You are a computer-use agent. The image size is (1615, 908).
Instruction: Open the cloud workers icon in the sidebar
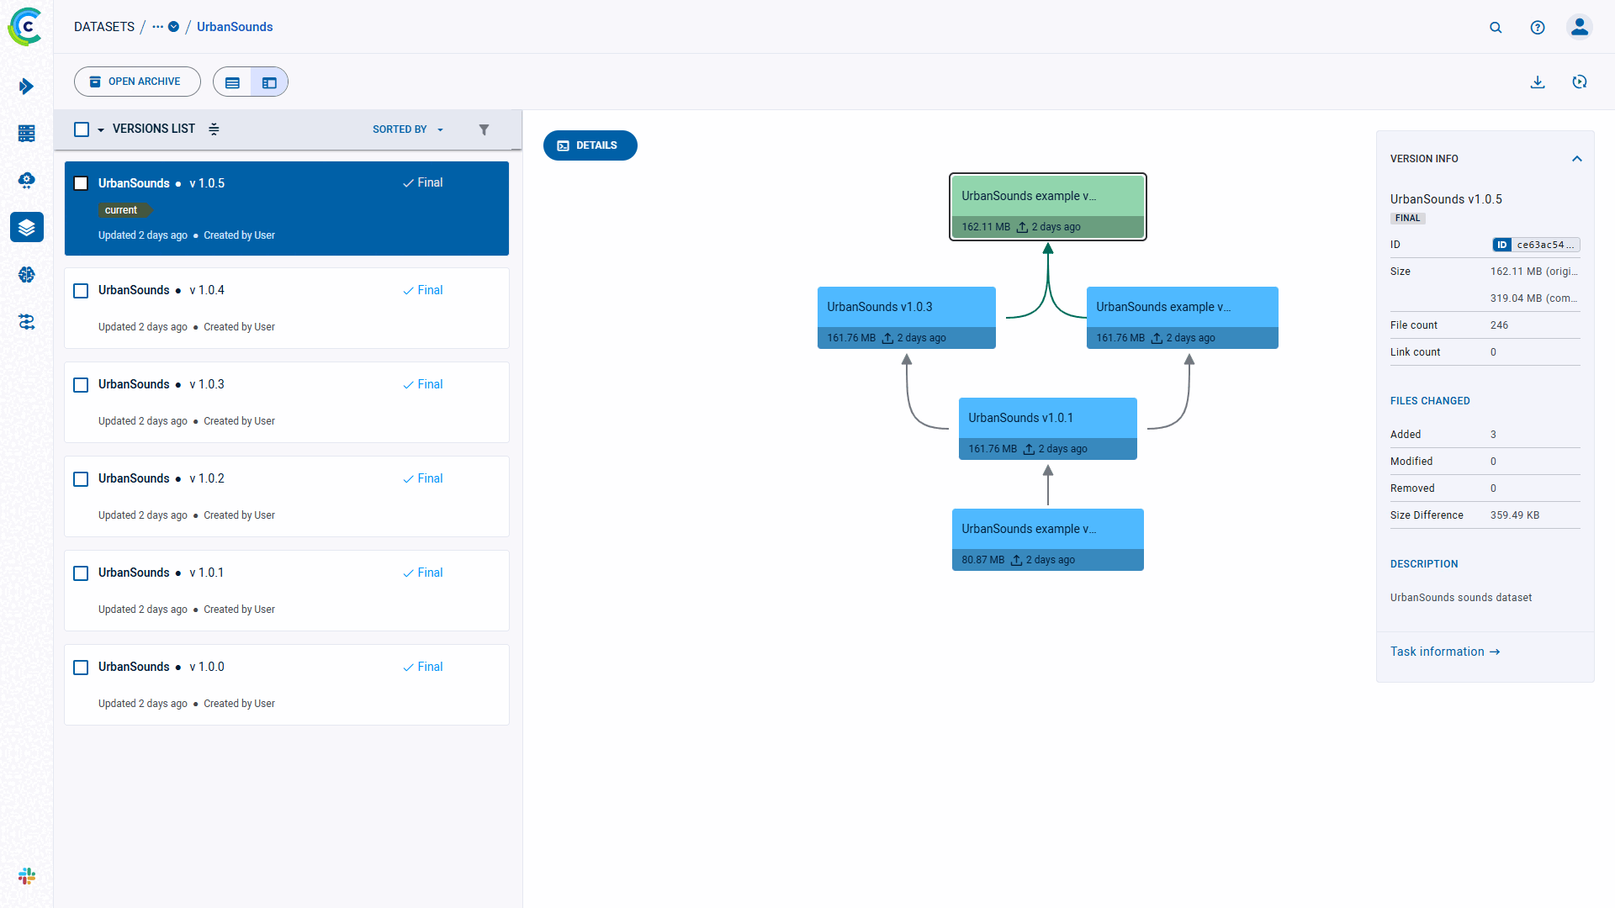click(x=27, y=180)
